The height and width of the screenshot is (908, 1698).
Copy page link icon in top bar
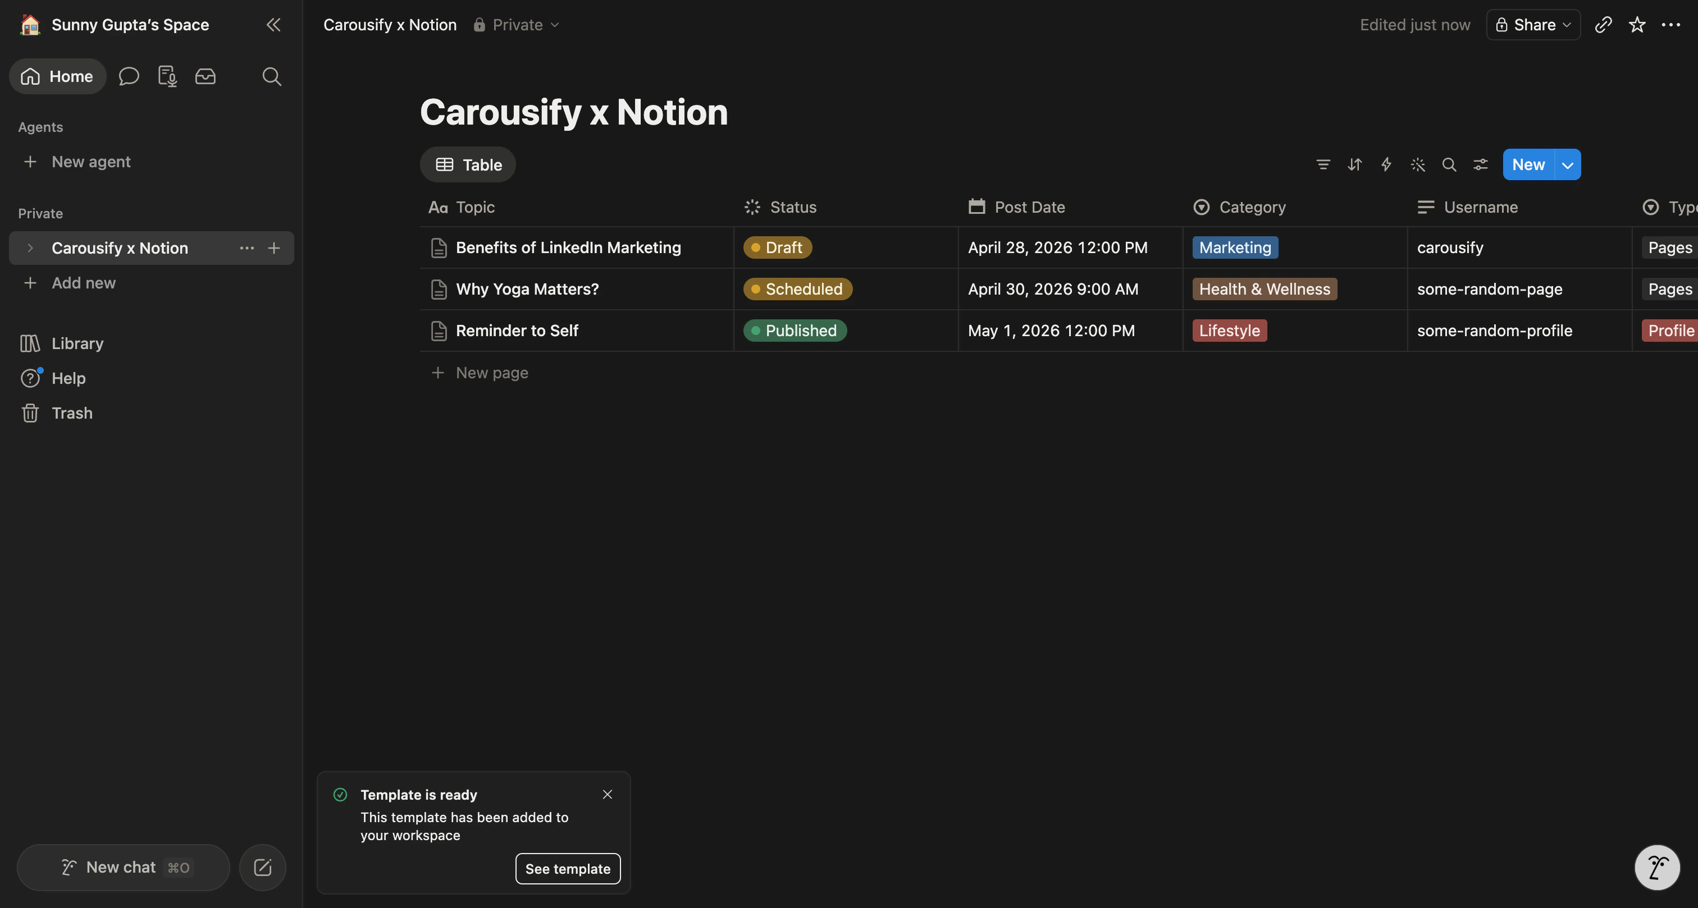tap(1603, 25)
